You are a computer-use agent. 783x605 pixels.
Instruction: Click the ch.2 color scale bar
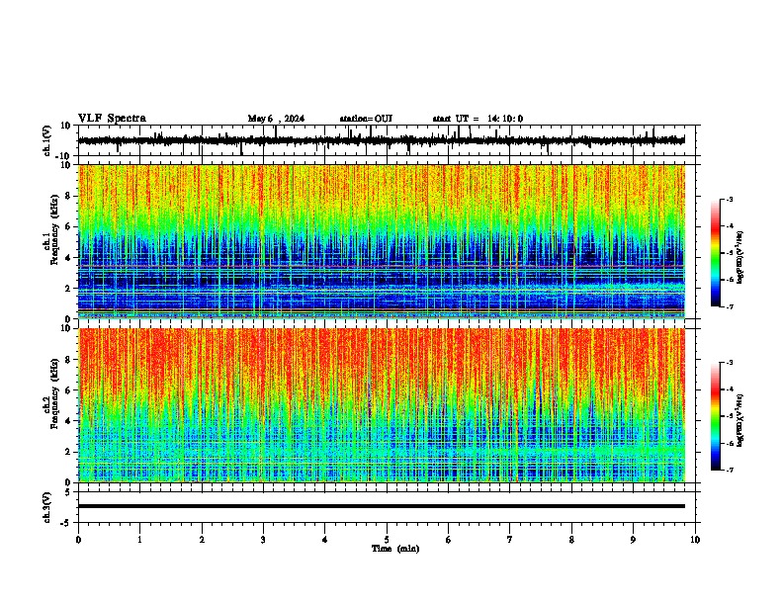[715, 416]
